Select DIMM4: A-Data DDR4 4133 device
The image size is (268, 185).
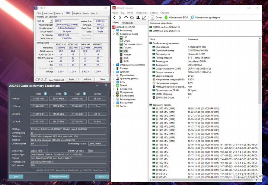click(165, 31)
